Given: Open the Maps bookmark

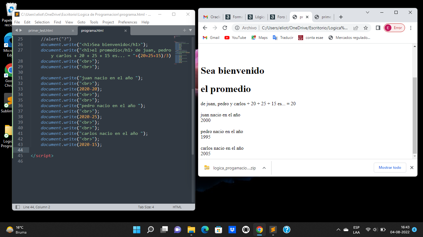Looking at the screenshot, I should [x=259, y=38].
